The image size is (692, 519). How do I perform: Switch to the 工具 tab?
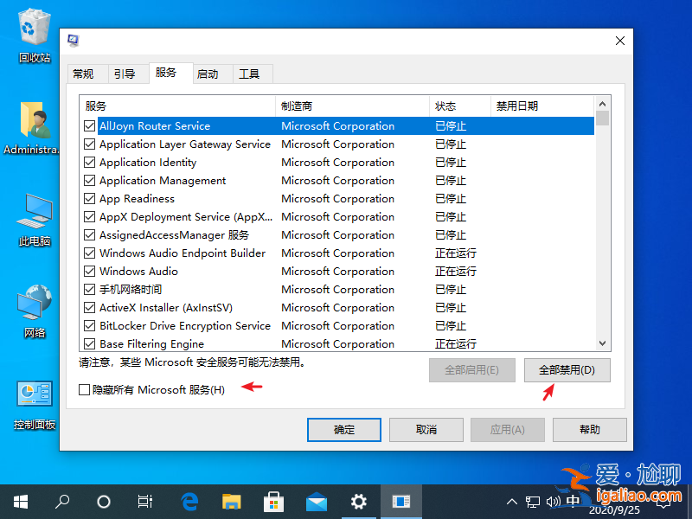[251, 74]
